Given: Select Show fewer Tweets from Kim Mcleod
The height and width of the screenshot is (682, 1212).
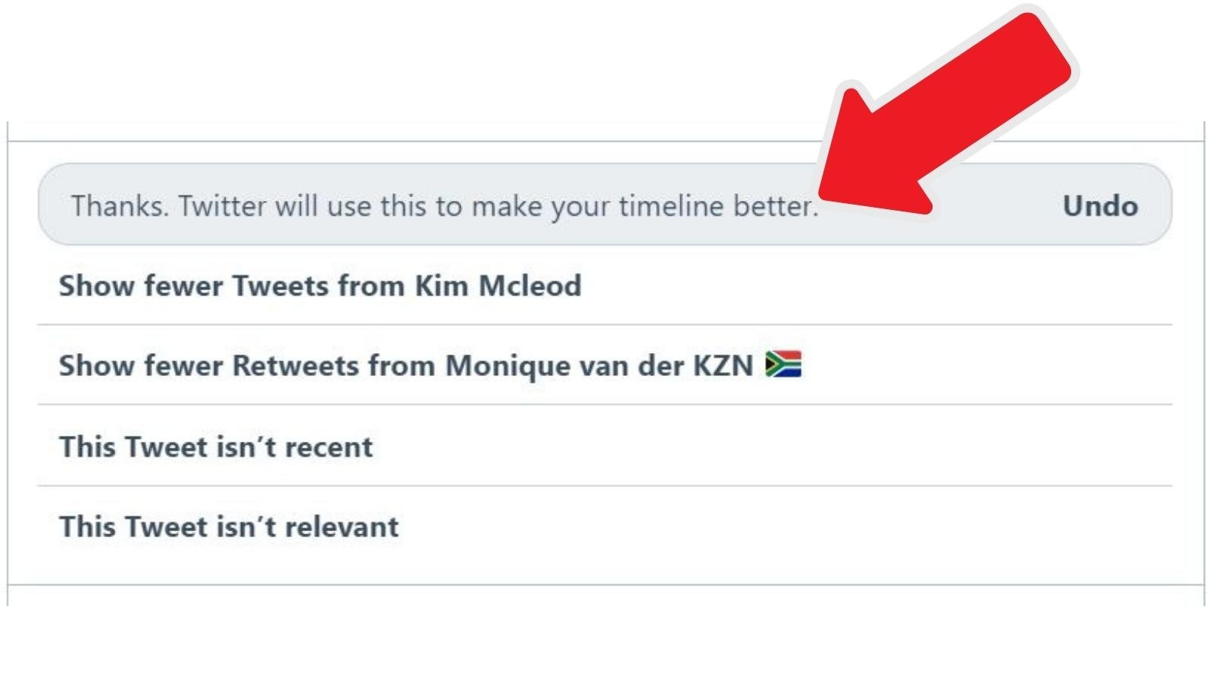Looking at the screenshot, I should click(x=604, y=286).
